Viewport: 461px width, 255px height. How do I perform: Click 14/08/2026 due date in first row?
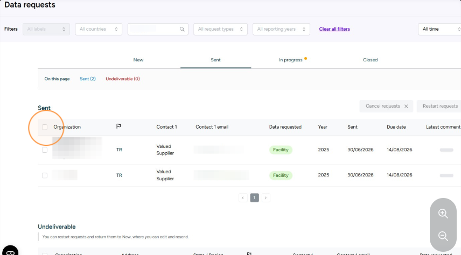[x=399, y=150]
